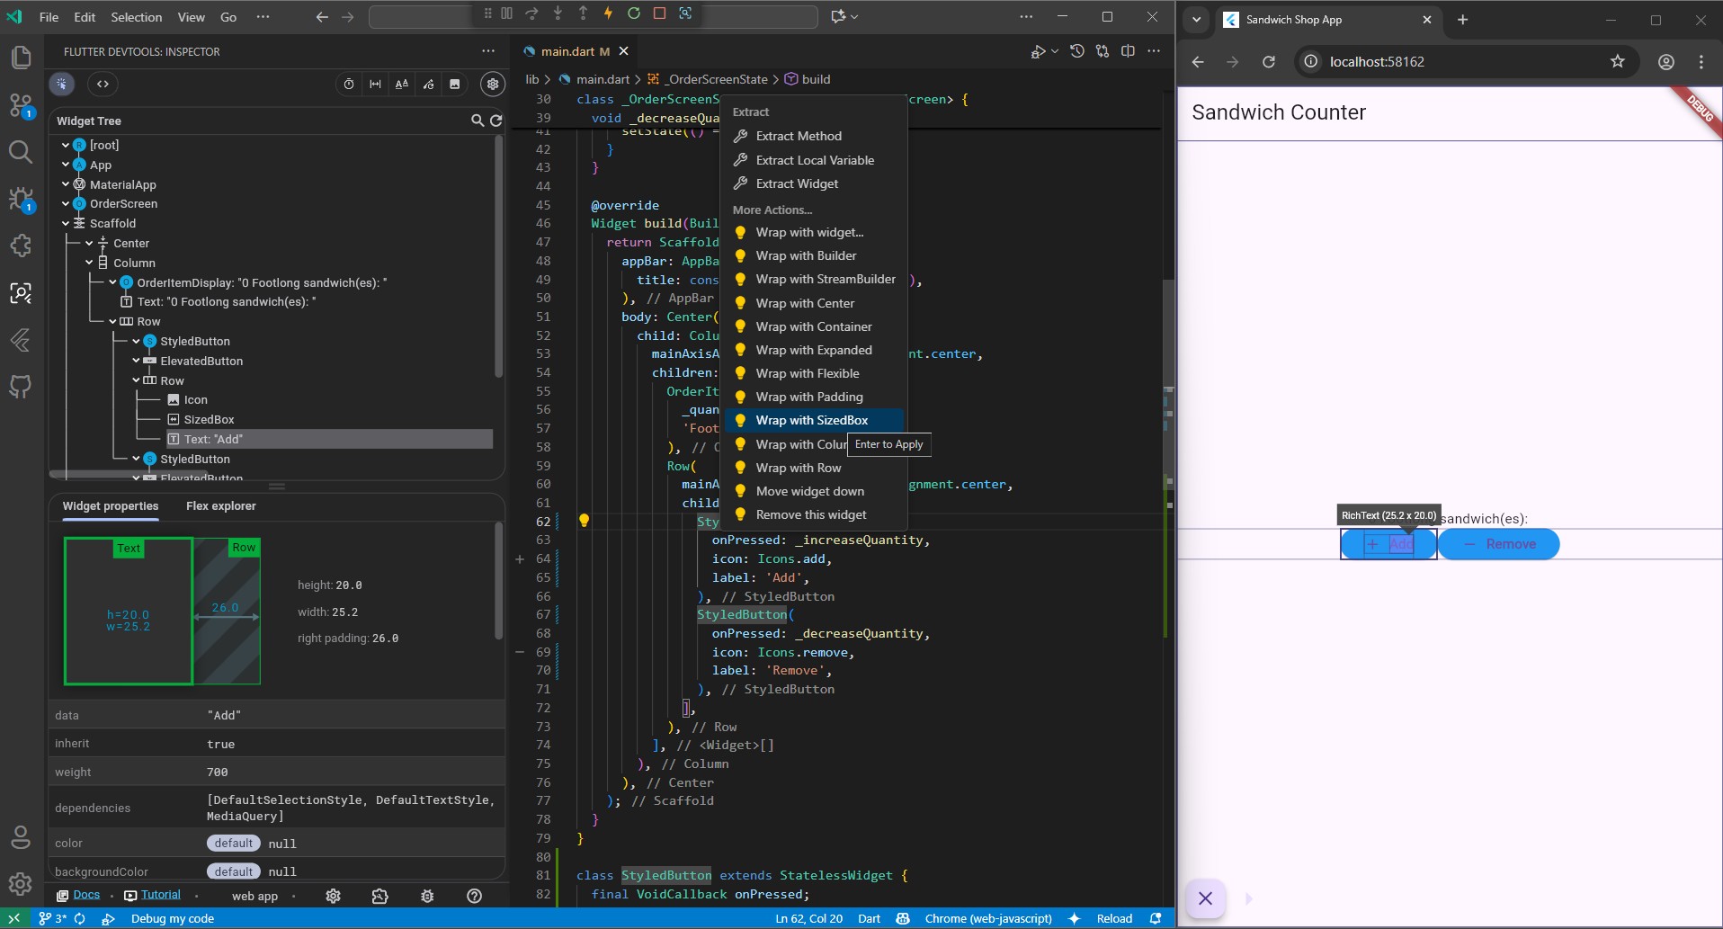Image resolution: width=1723 pixels, height=929 pixels.
Task: Toggle slow animations in the Inspector toolbar
Action: pyautogui.click(x=349, y=84)
